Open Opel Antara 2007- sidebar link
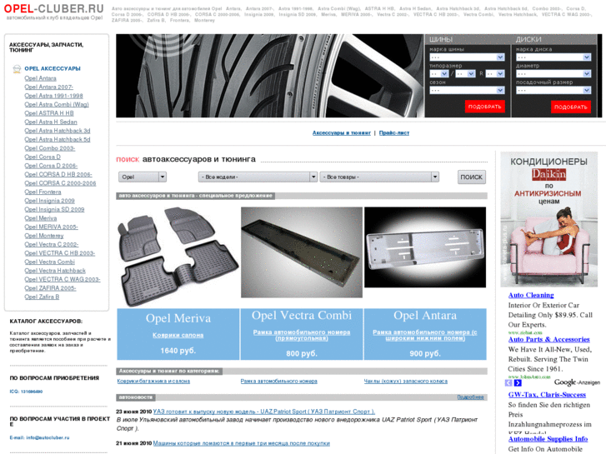 48,87
